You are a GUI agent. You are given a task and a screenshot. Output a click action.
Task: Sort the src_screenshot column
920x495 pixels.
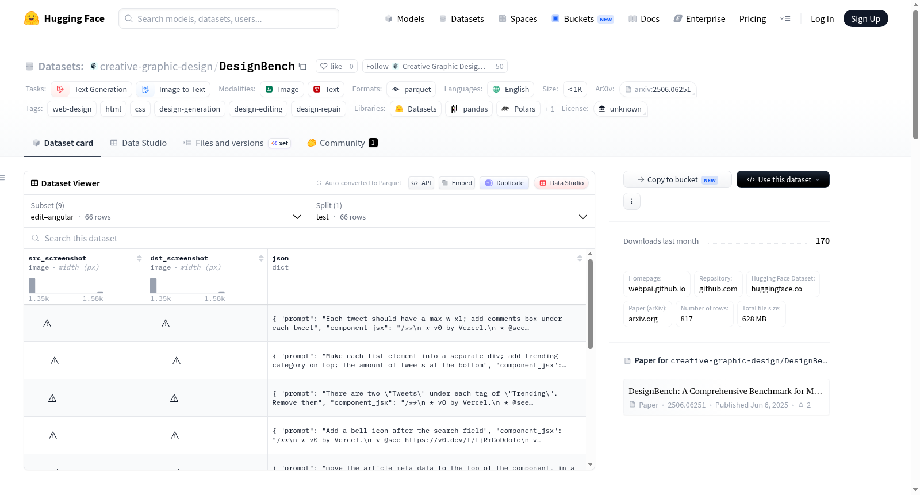(139, 258)
